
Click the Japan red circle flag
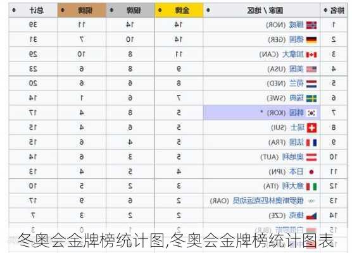click(x=311, y=172)
